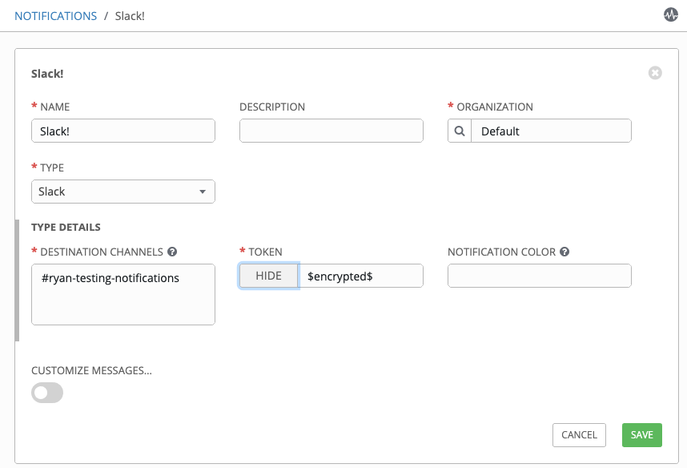Screen dimensions: 687x468
Task: Show help for Destination Channels
Action: [x=172, y=252]
